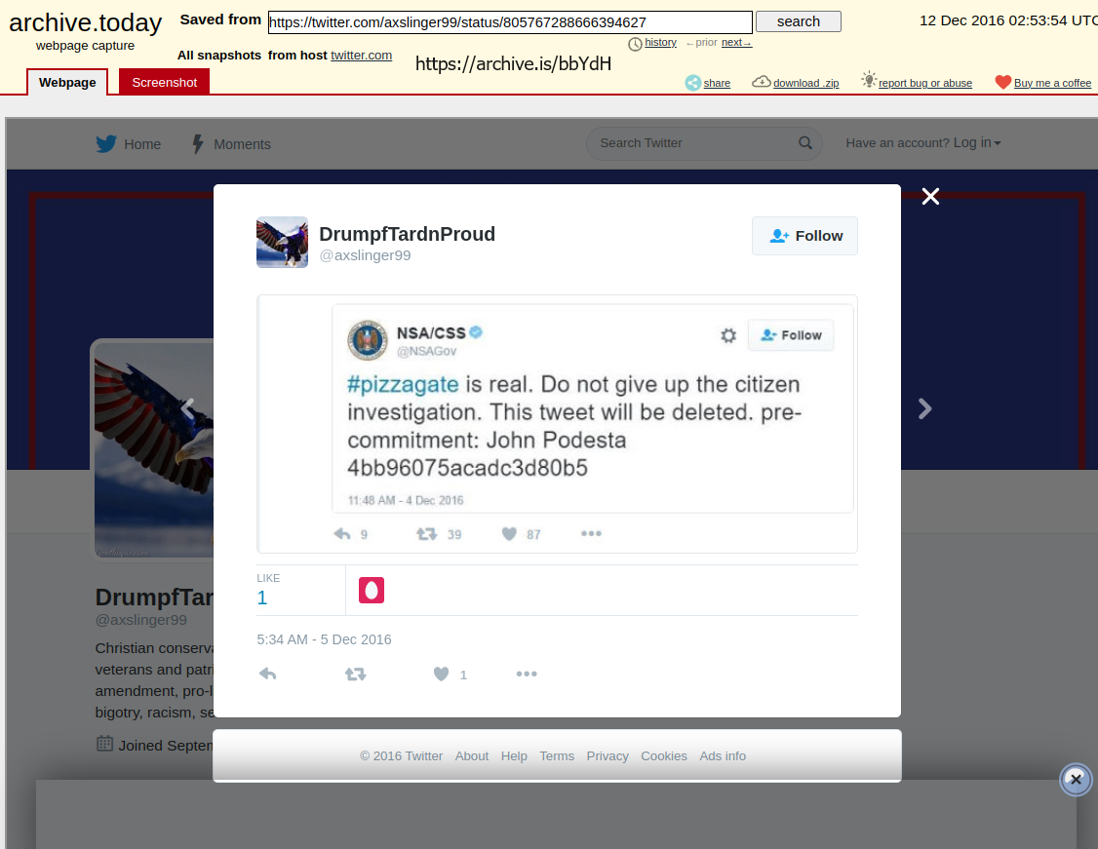Follow DrumpfTardnProud with the Follow button
The width and height of the screenshot is (1098, 849).
(804, 236)
